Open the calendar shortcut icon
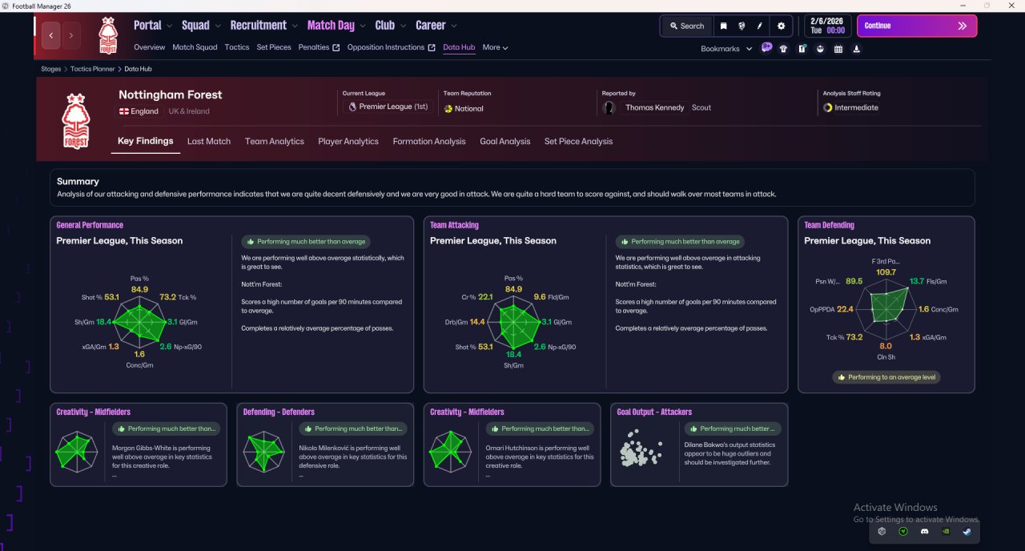The width and height of the screenshot is (1025, 551). point(838,49)
